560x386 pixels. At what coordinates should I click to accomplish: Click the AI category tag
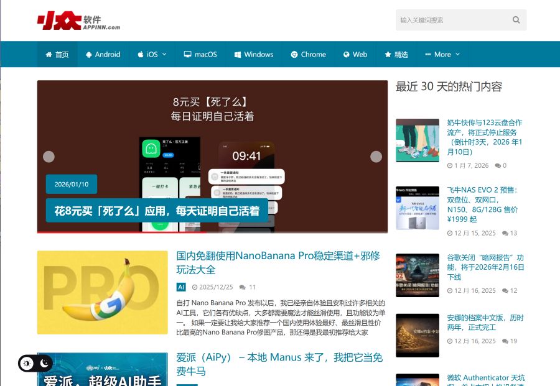point(181,287)
